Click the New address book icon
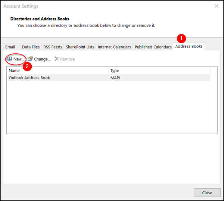This screenshot has width=224, height=201. click(10, 59)
